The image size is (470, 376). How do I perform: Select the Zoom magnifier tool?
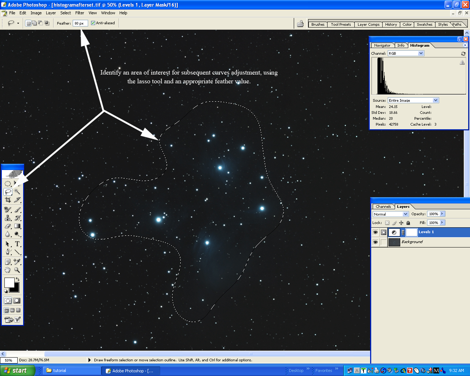click(17, 270)
